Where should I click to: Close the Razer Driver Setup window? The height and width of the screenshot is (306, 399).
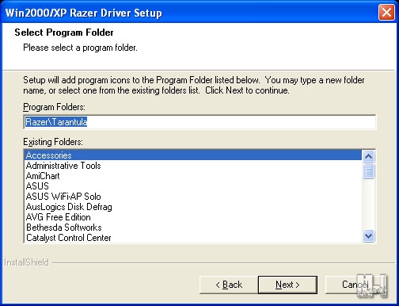(x=386, y=12)
